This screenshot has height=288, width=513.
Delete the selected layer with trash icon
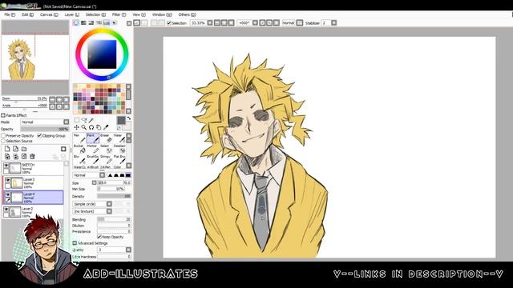[x=32, y=157]
